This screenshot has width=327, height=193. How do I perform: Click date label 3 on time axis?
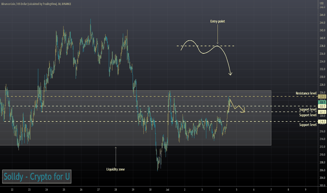click(x=202, y=189)
